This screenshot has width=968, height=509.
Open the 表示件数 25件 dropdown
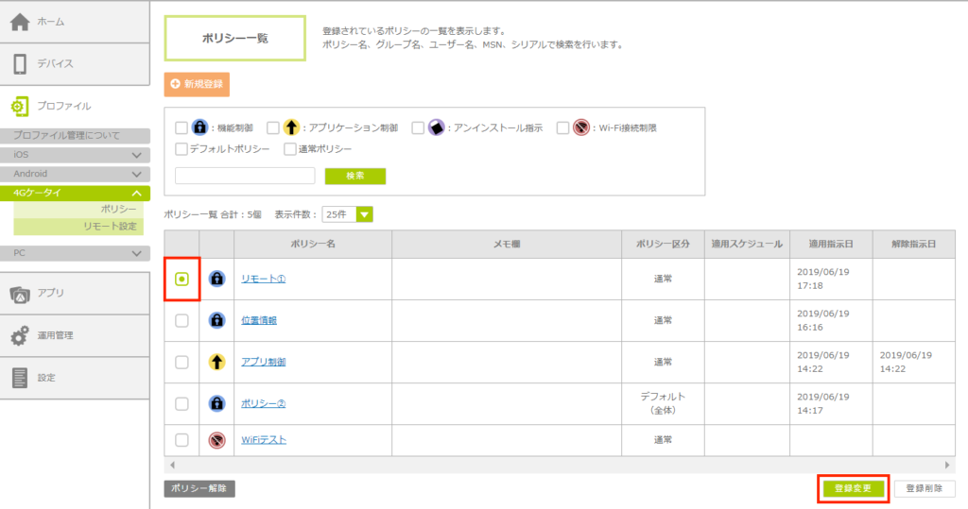click(x=348, y=214)
